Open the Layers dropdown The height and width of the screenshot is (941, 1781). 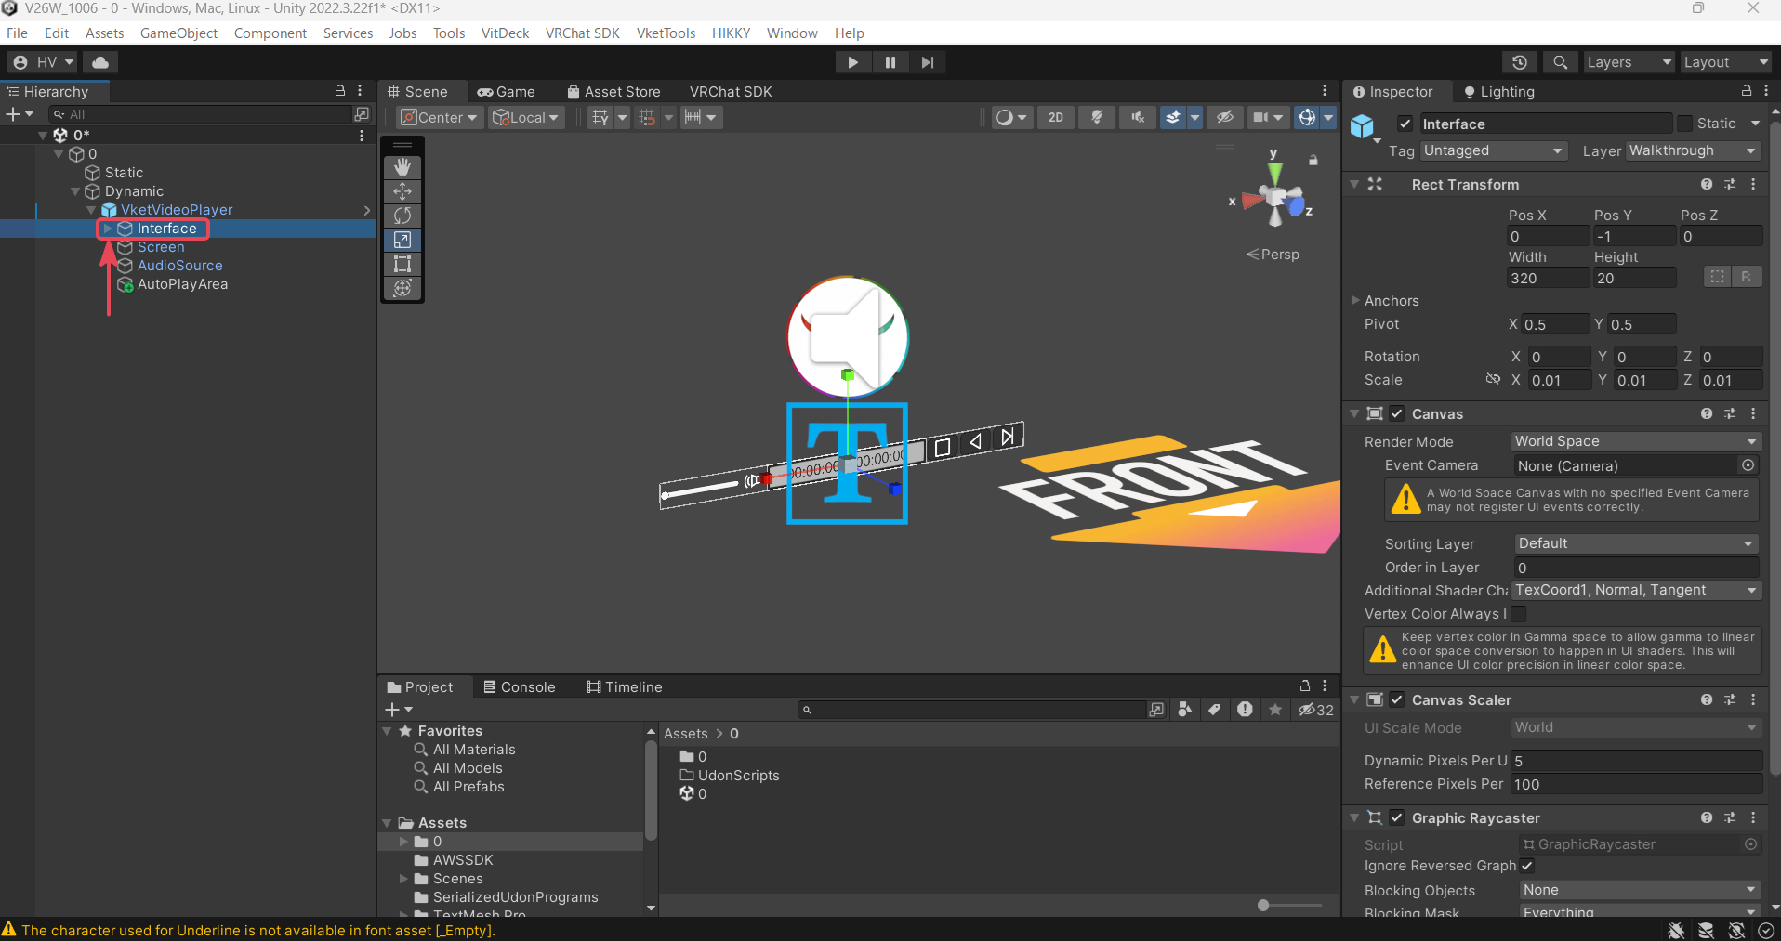click(x=1629, y=62)
